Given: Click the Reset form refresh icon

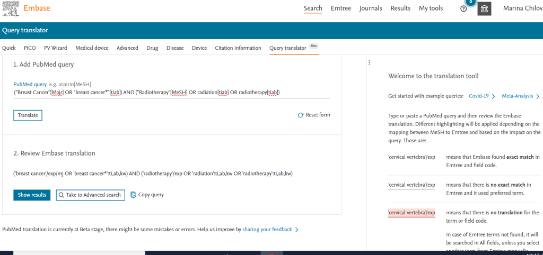Looking at the screenshot, I should 301,115.
